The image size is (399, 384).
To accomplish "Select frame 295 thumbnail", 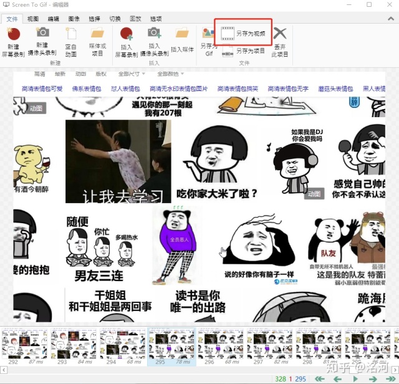I will coord(172,347).
